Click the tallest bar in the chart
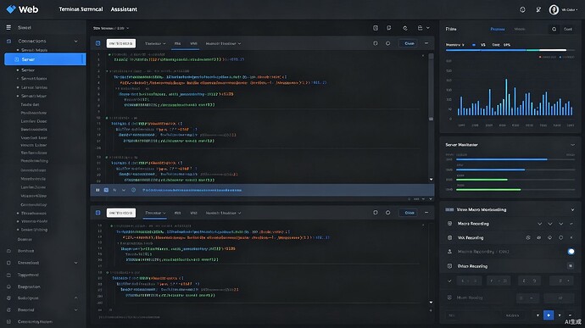 (x=506, y=97)
